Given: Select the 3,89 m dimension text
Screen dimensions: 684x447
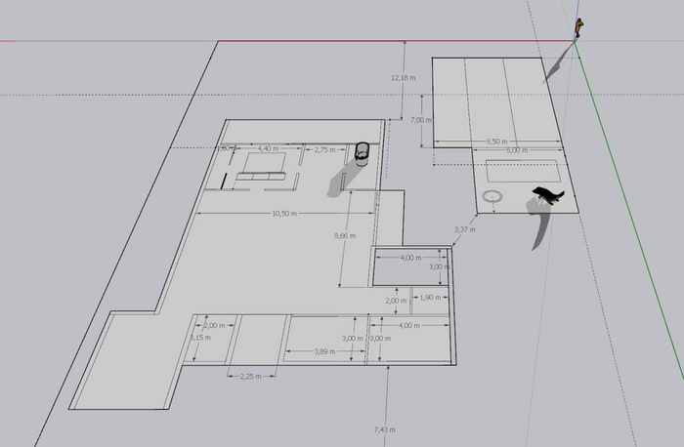Looking at the screenshot, I should 325,351.
